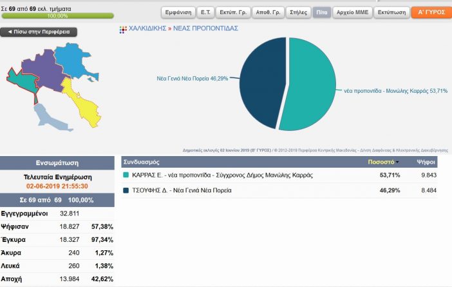Open the Αρχείο ΜΜΕ file

(x=352, y=12)
